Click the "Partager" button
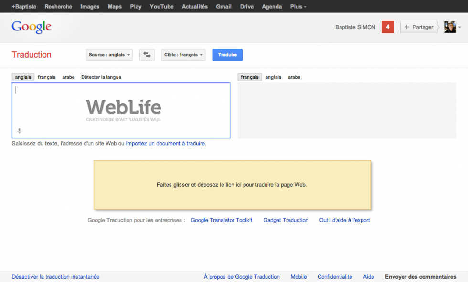 click(x=419, y=27)
